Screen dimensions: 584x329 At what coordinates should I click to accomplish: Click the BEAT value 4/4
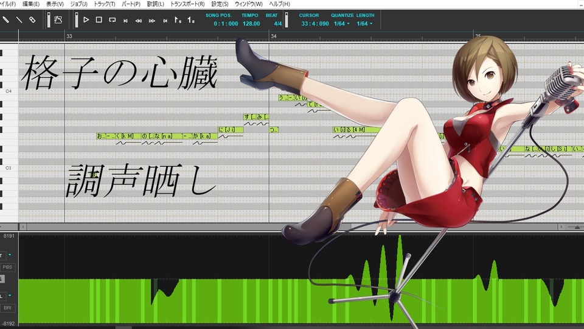(278, 24)
